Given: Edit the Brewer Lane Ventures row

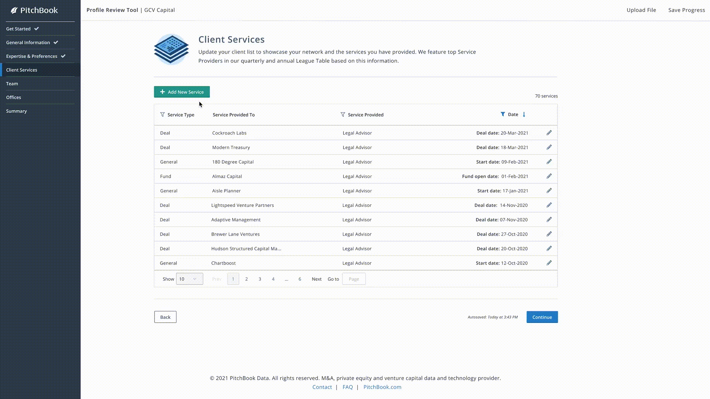Looking at the screenshot, I should [x=549, y=234].
